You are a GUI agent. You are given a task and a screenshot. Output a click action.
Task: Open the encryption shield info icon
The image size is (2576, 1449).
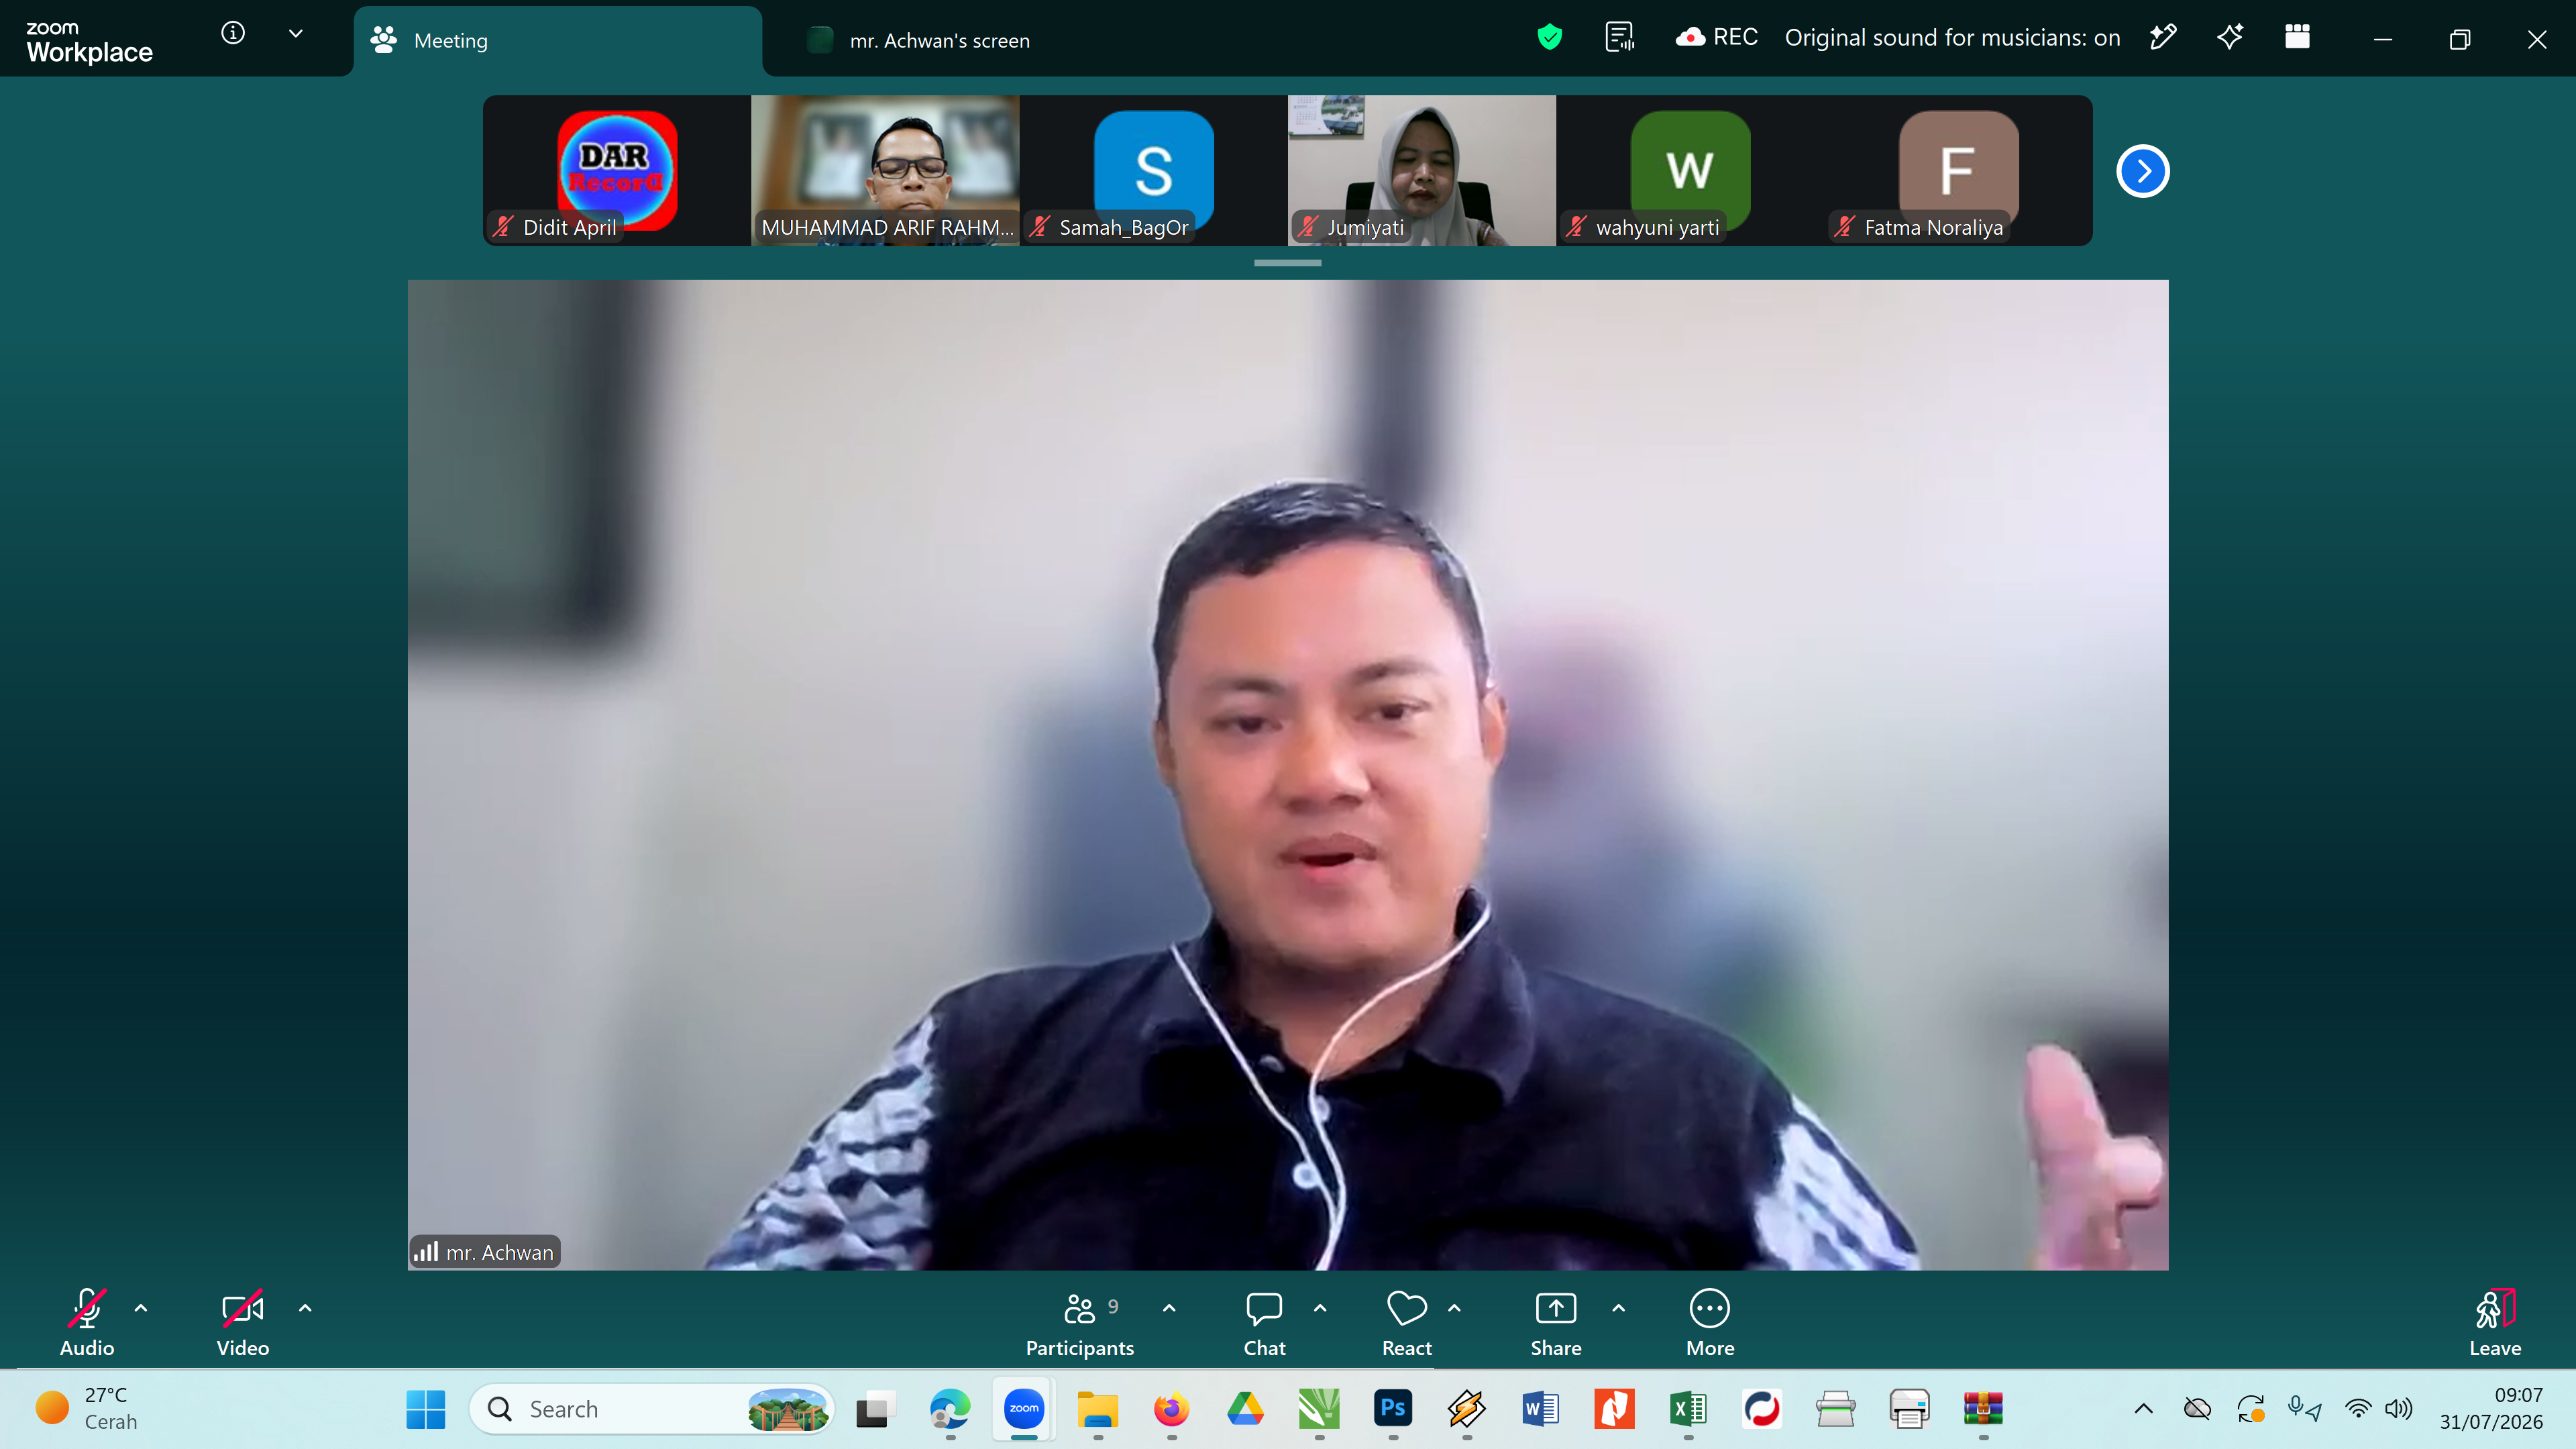click(1549, 38)
